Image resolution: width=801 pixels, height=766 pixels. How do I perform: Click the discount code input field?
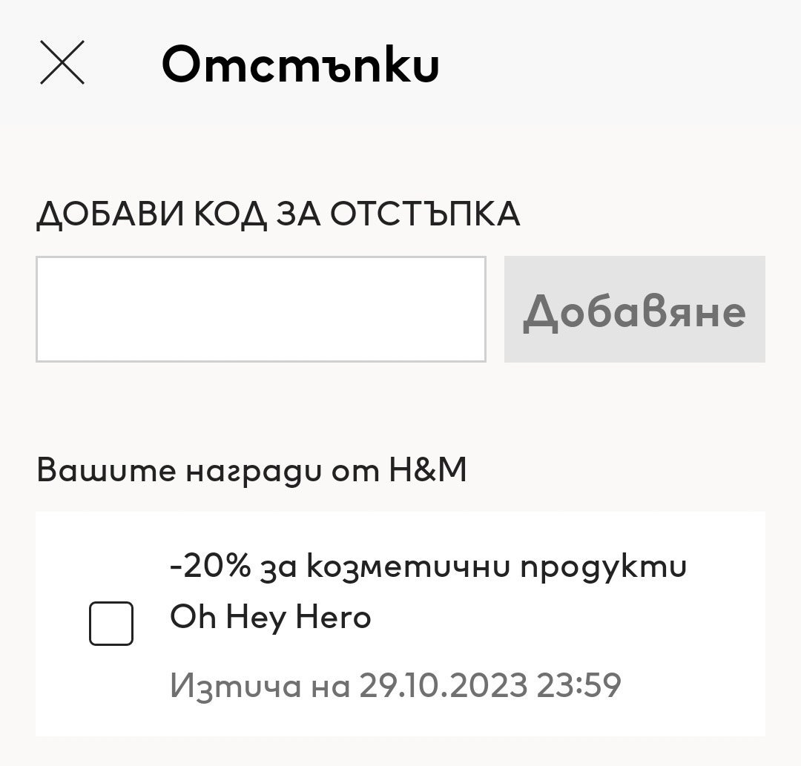(x=260, y=309)
